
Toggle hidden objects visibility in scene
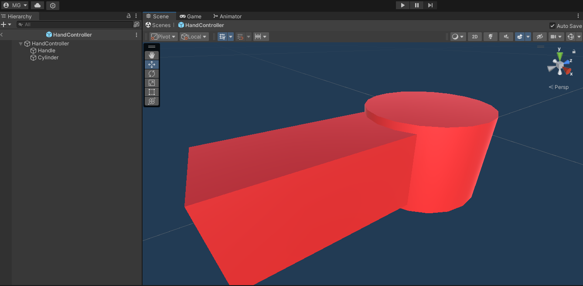pos(539,37)
